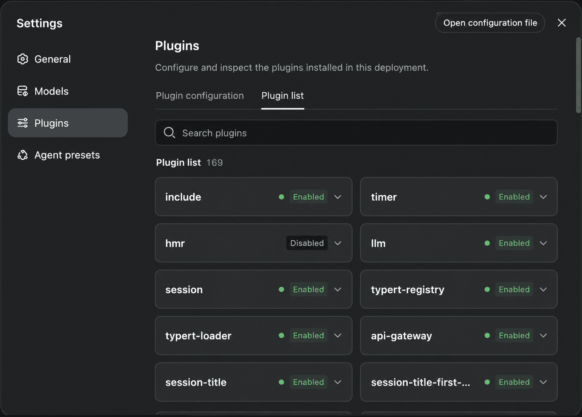This screenshot has height=417, width=582.
Task: Click the Open configuration file button
Action: (x=490, y=23)
